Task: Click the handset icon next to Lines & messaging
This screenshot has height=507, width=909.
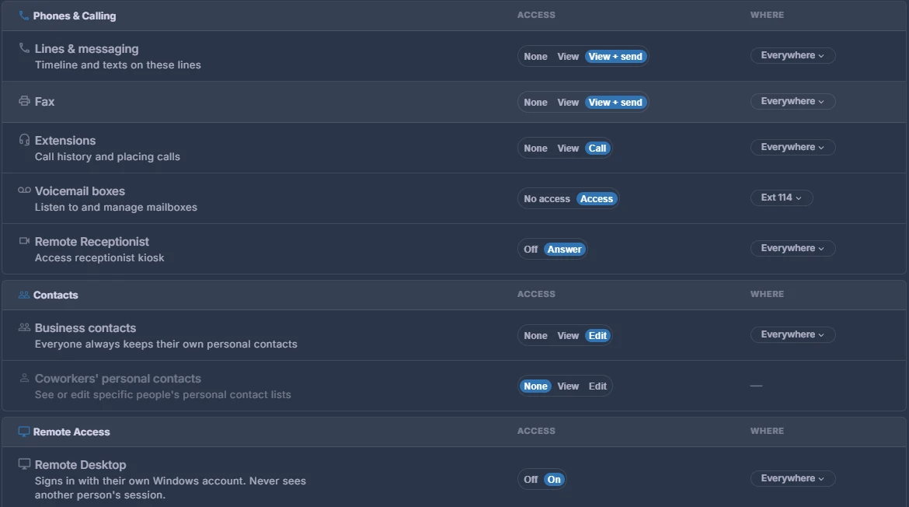Action: pos(24,48)
